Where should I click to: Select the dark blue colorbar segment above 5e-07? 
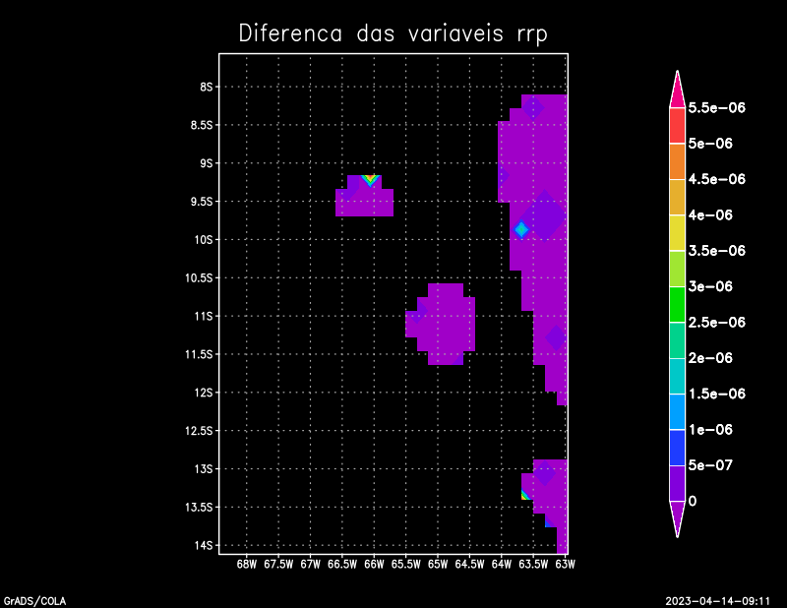point(678,447)
